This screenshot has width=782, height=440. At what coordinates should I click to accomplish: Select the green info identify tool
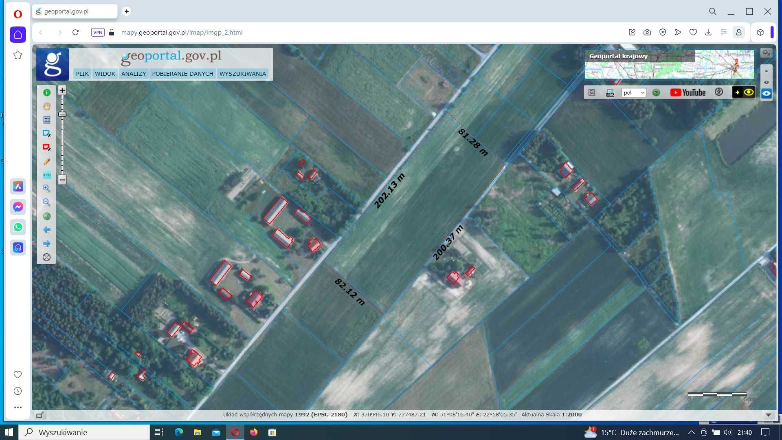[46, 92]
